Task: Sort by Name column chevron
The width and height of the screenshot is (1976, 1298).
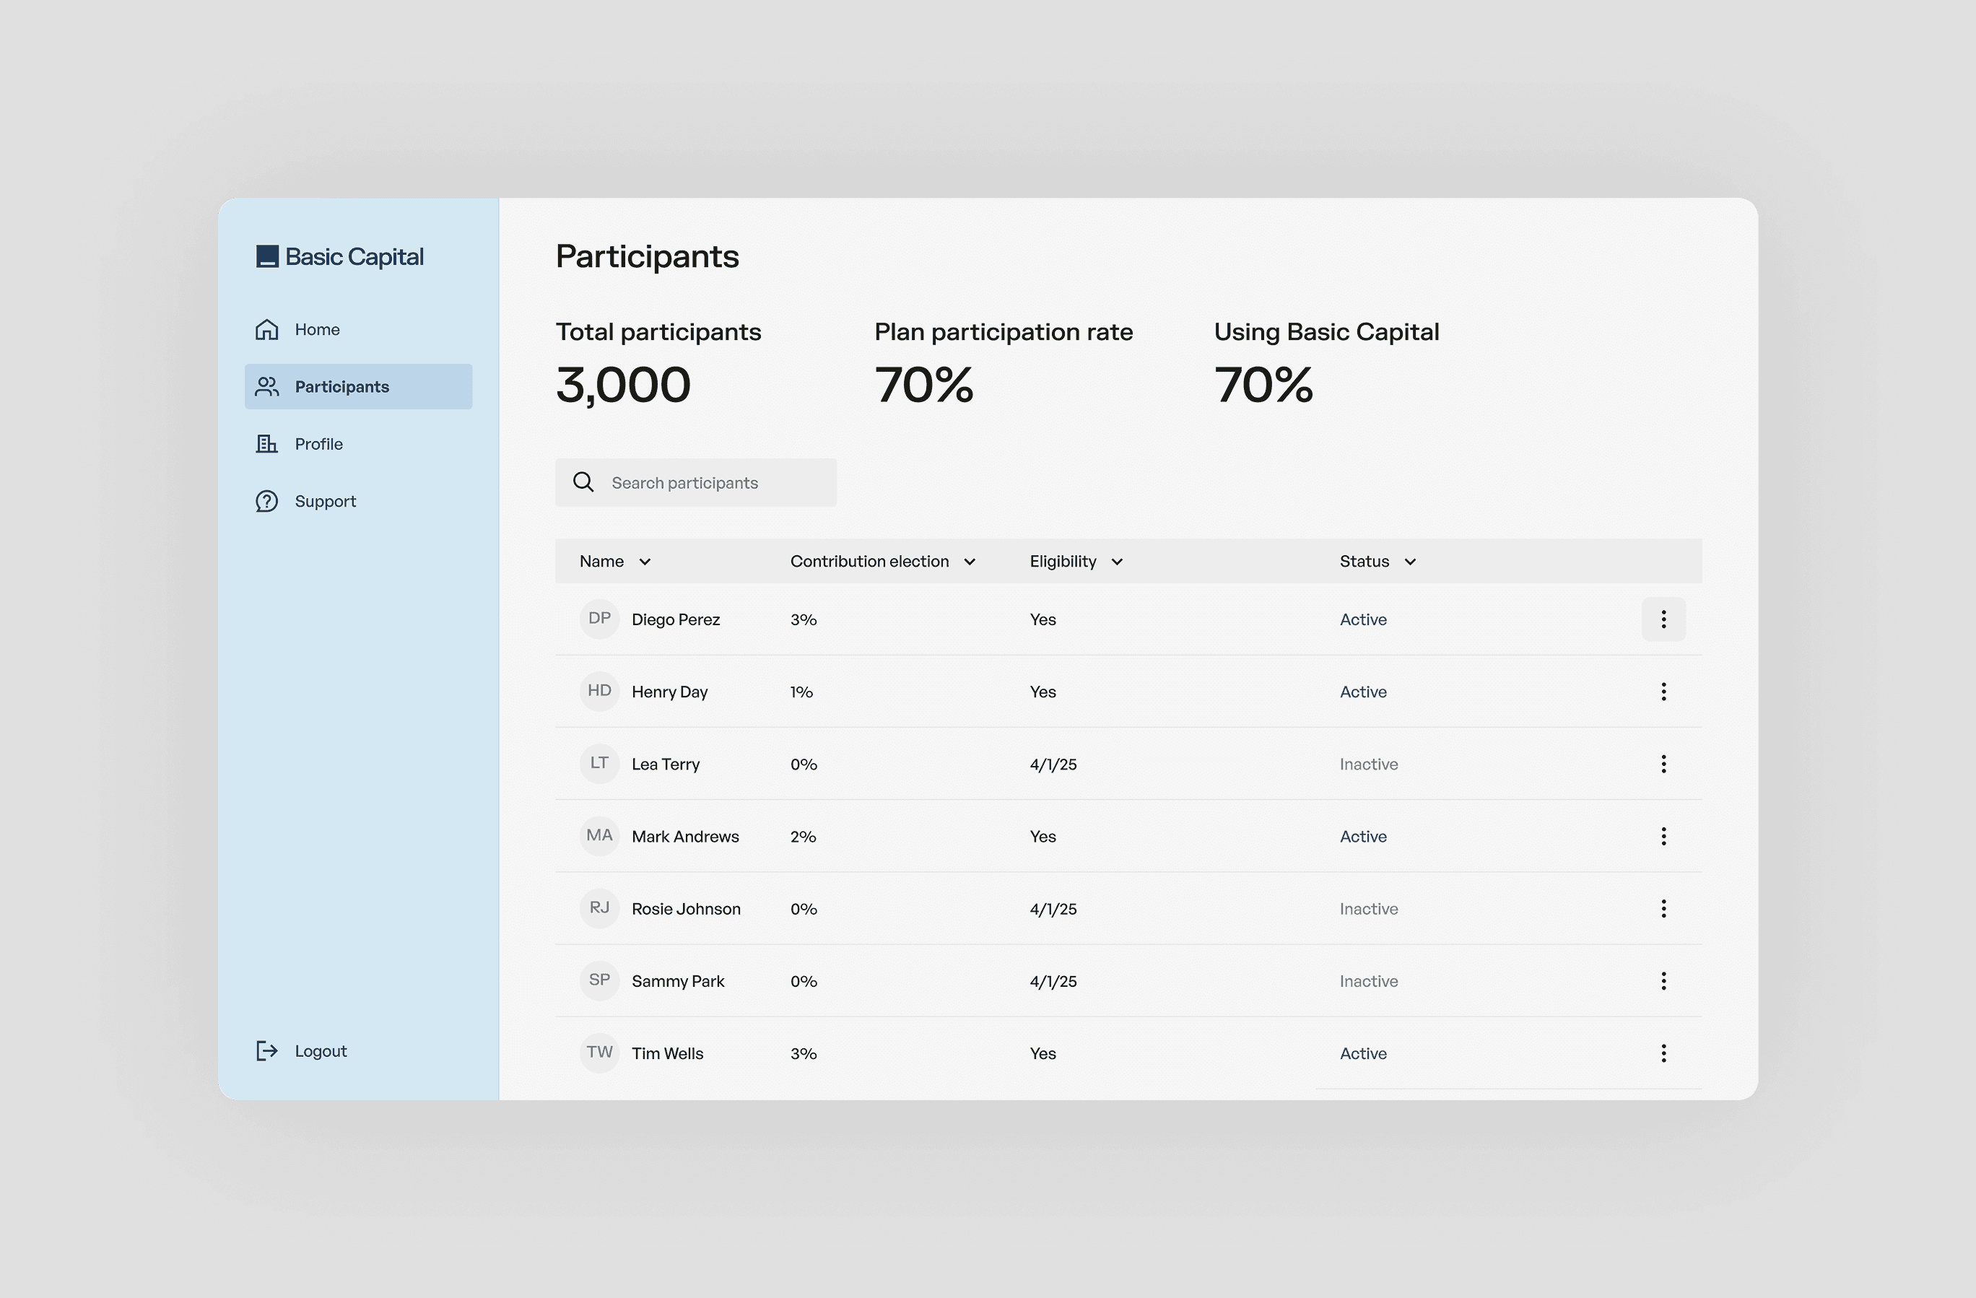Action: pyautogui.click(x=645, y=562)
